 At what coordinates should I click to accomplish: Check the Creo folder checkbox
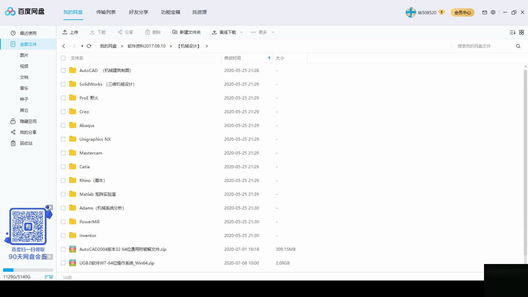63,112
